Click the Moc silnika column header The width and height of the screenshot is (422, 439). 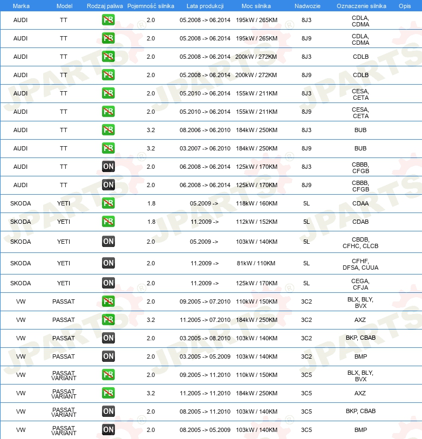coord(256,6)
